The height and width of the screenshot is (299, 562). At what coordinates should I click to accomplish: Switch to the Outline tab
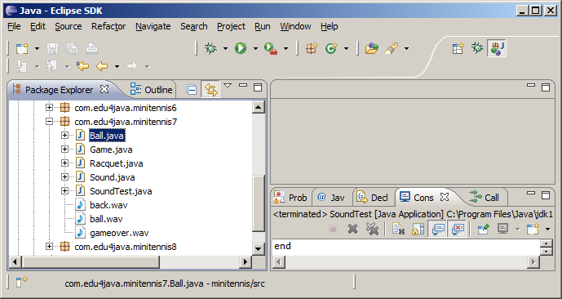click(151, 89)
